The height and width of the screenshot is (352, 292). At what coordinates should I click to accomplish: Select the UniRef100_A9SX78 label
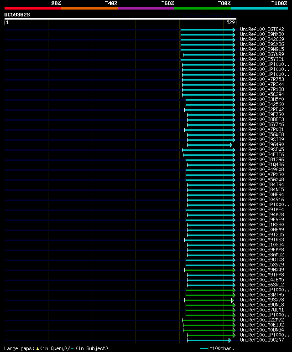pyautogui.click(x=262, y=300)
